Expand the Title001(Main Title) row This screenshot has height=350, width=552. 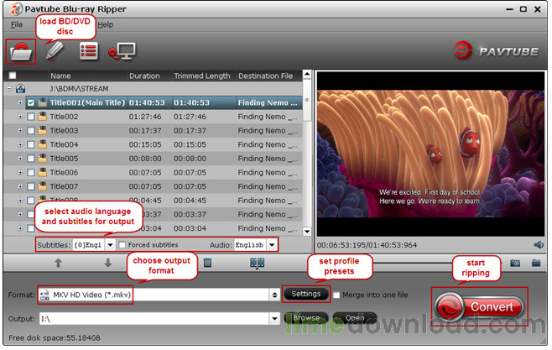[x=20, y=102]
